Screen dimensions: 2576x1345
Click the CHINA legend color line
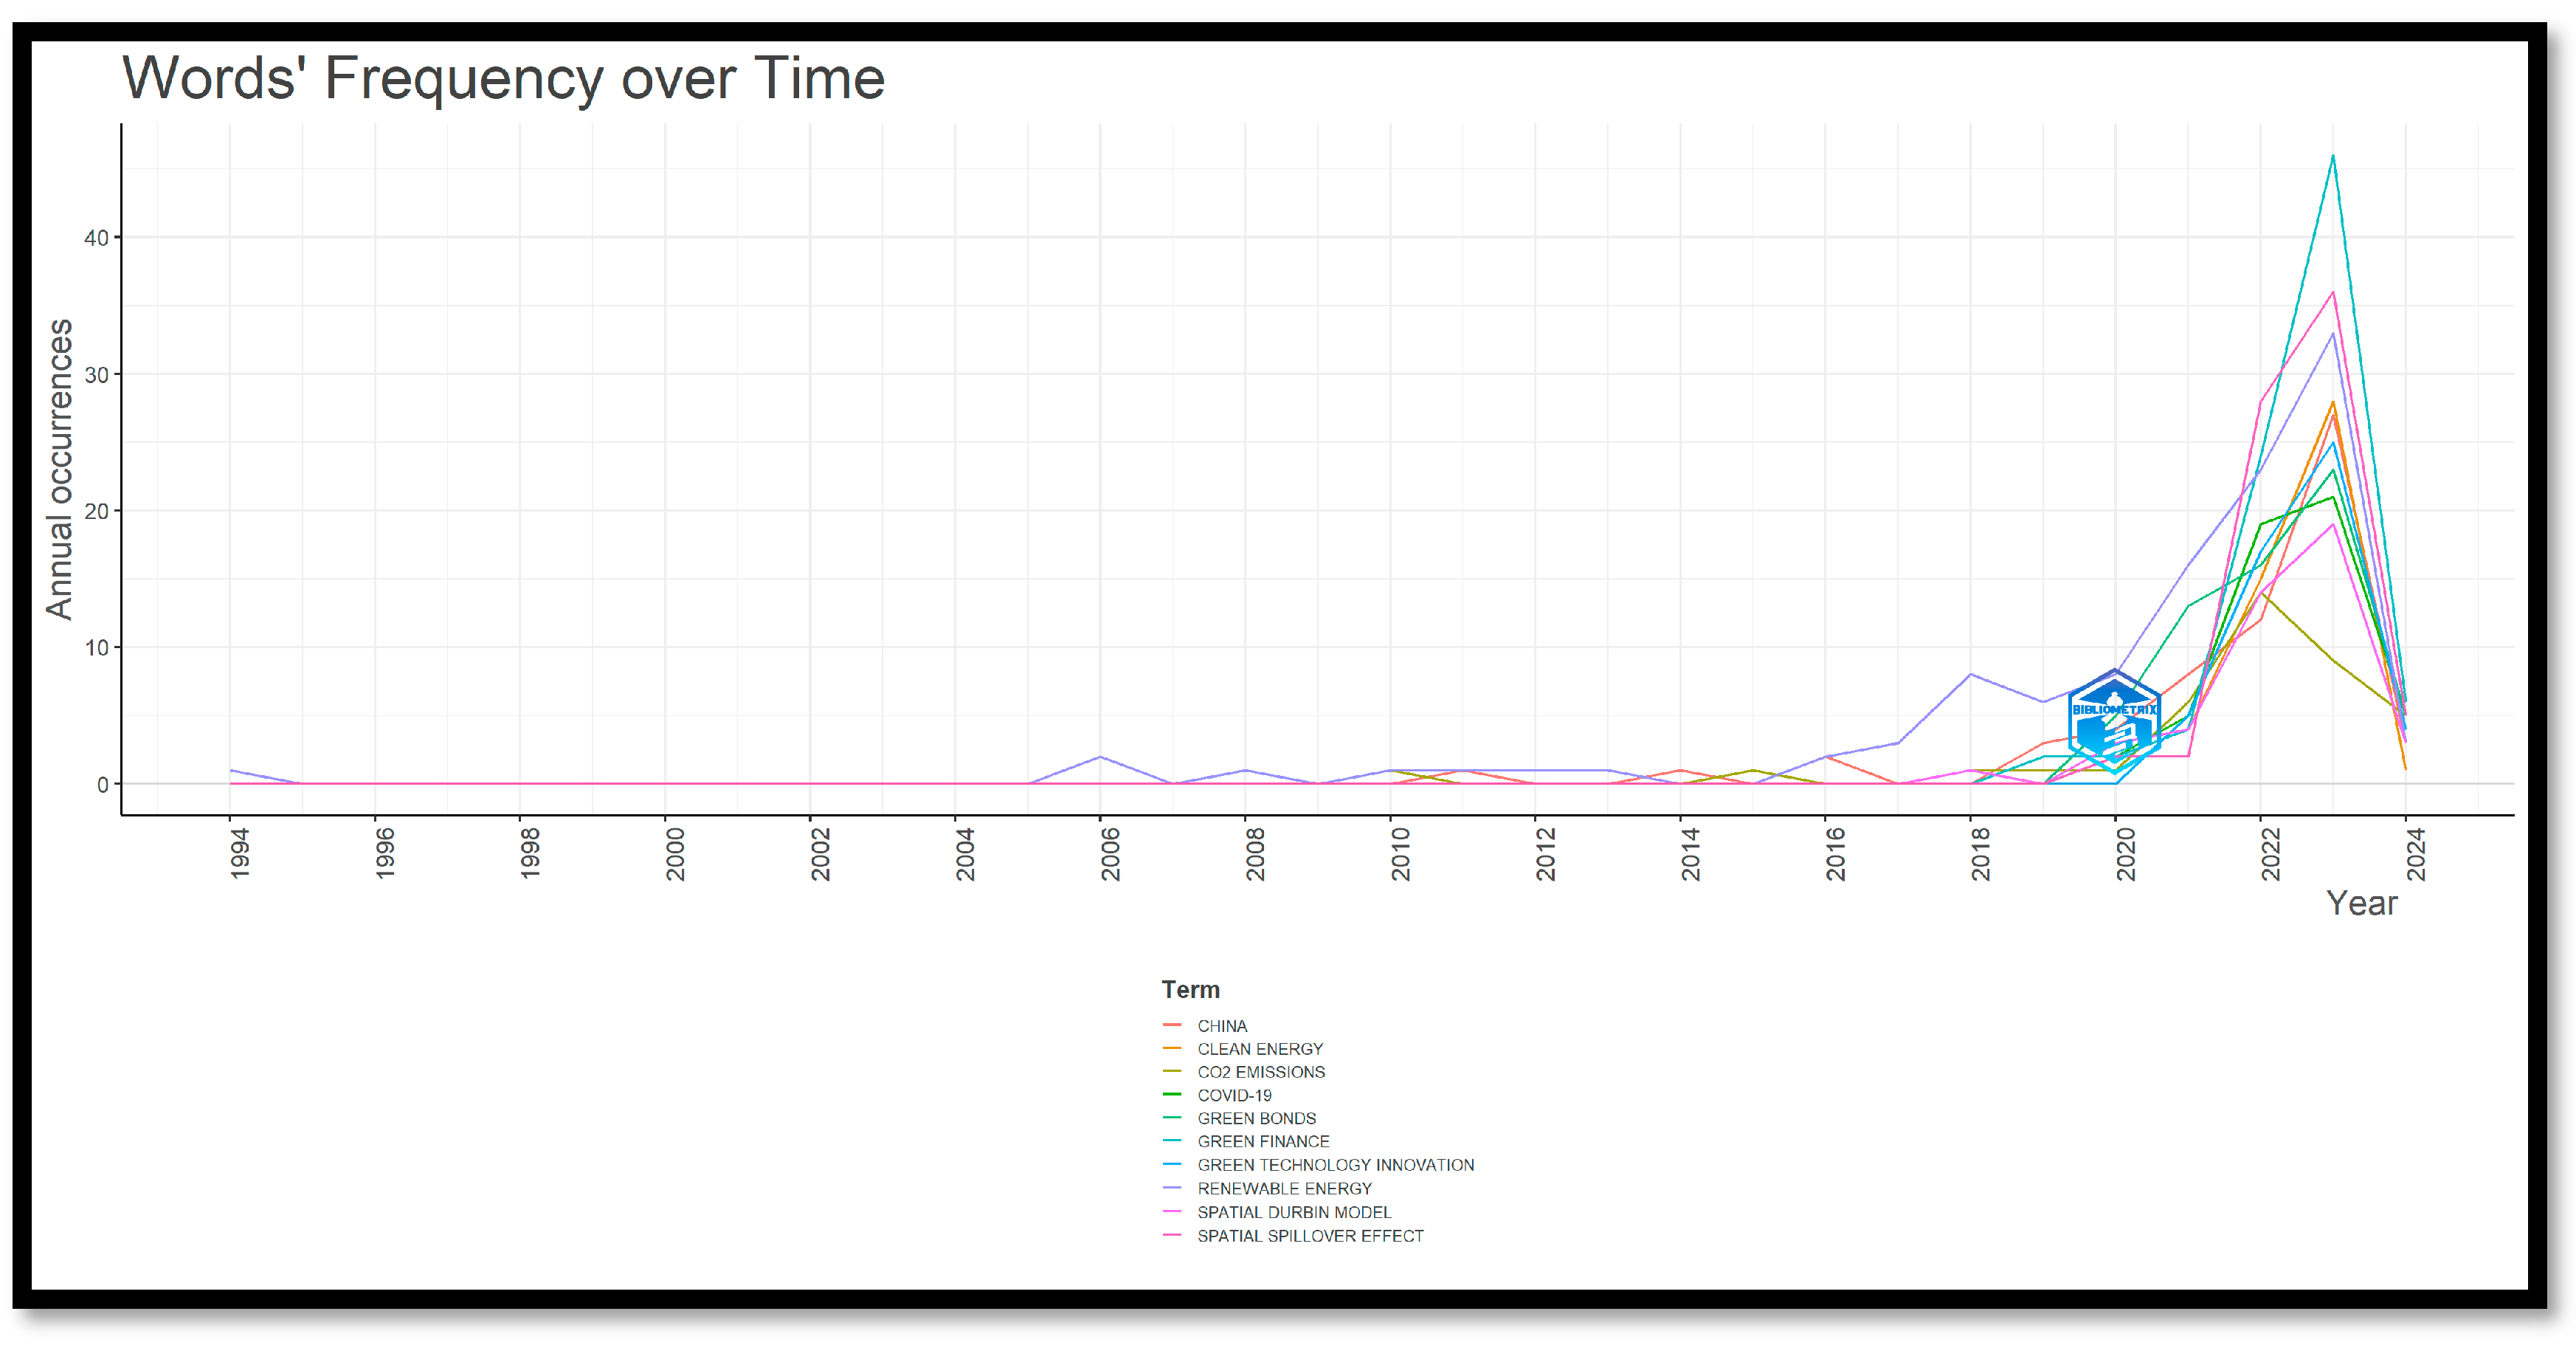coord(1172,1026)
